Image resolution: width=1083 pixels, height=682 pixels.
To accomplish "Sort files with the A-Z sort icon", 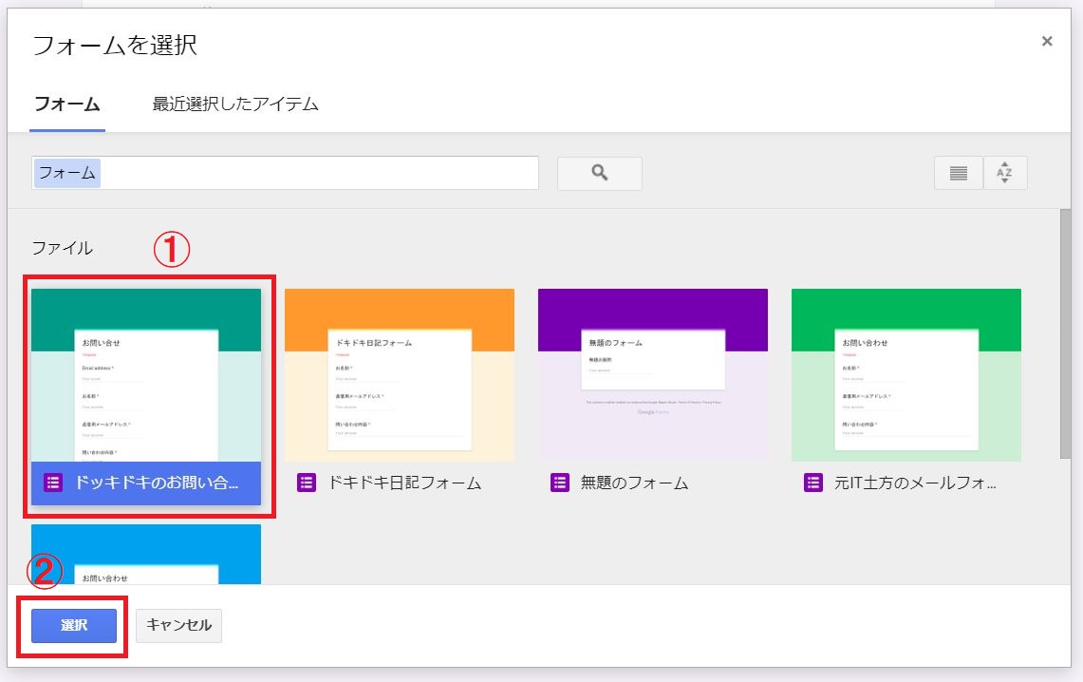I will pyautogui.click(x=1005, y=173).
